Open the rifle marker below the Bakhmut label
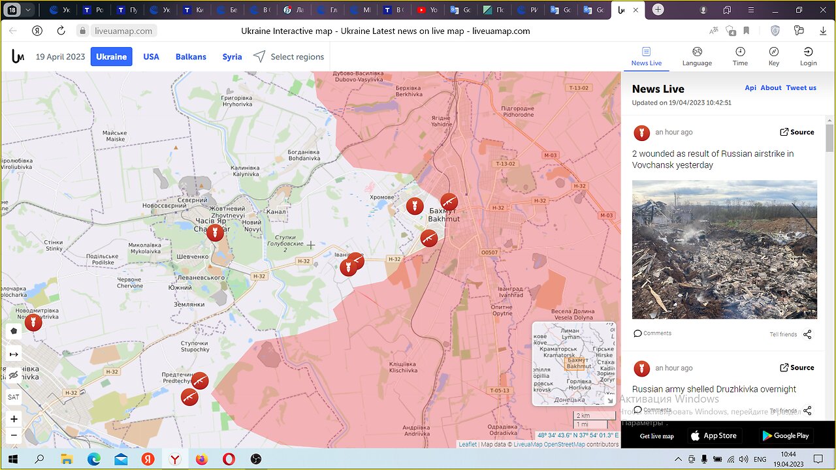Image resolution: width=836 pixels, height=470 pixels. [428, 238]
